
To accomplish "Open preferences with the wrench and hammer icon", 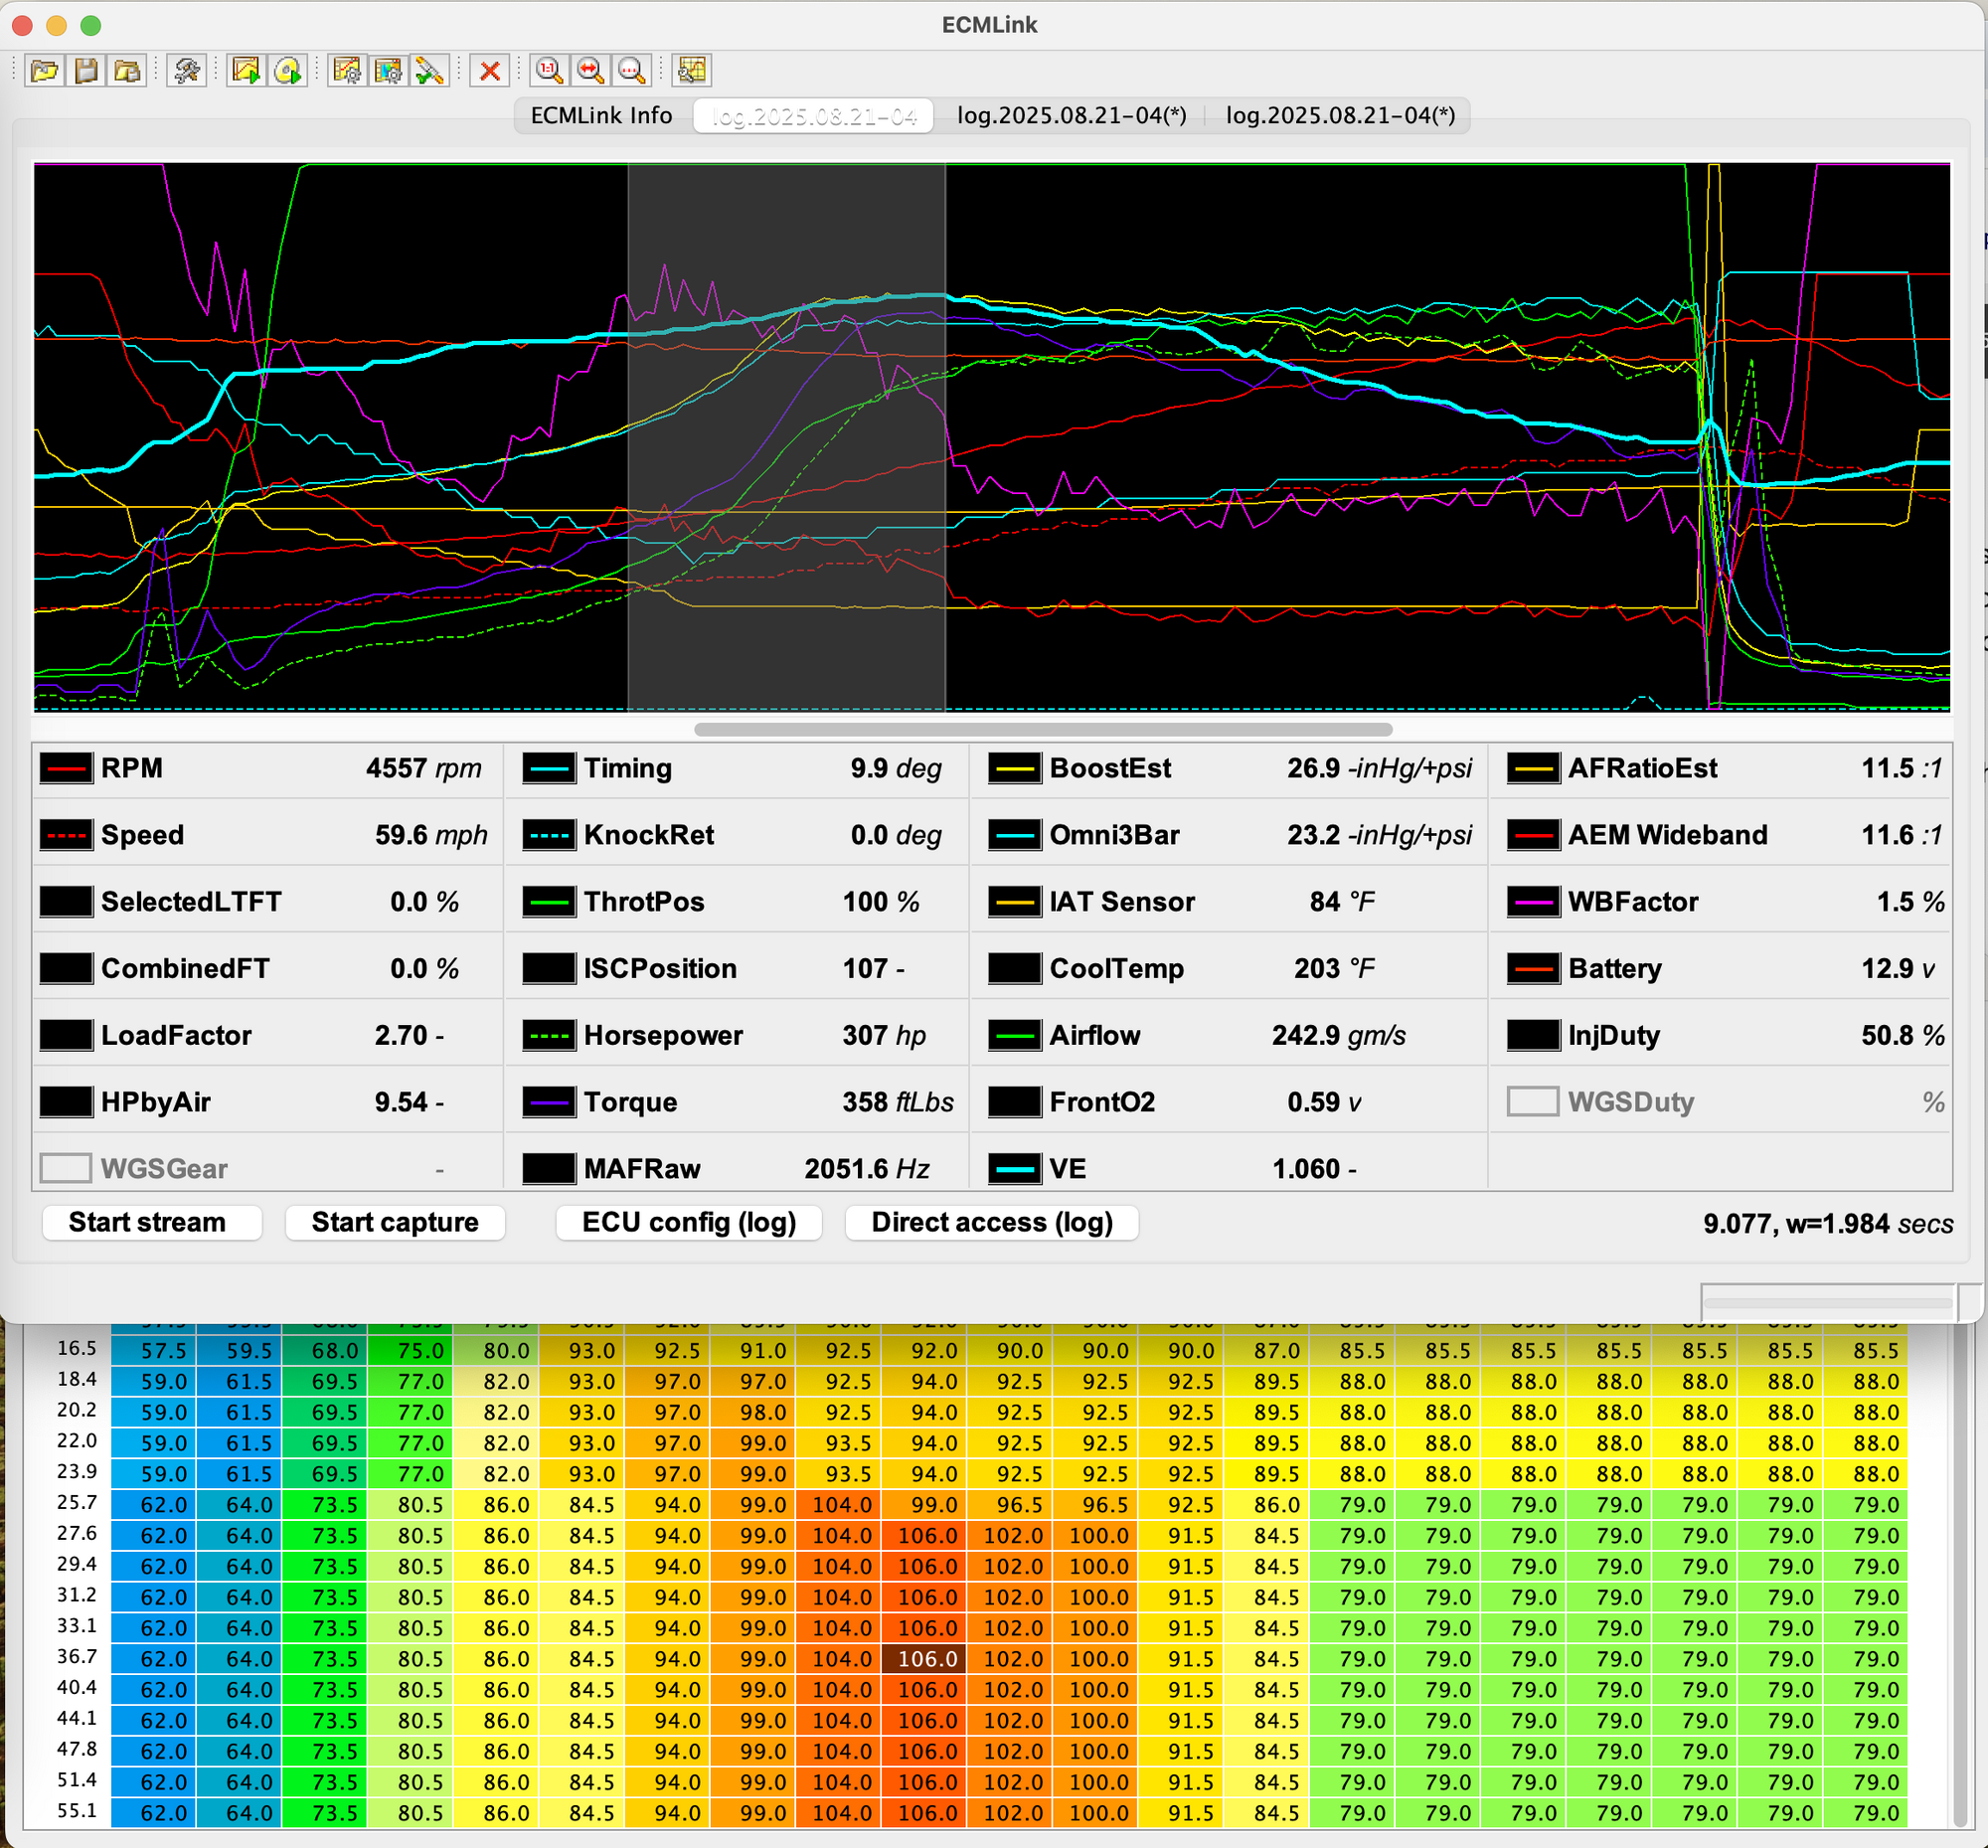I will [187, 70].
